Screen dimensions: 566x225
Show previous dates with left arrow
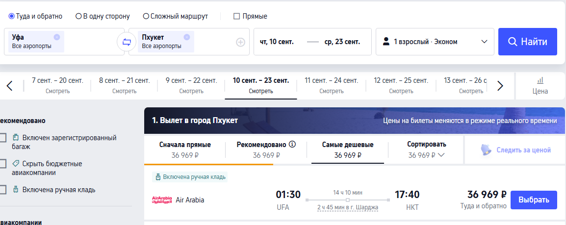pos(9,86)
